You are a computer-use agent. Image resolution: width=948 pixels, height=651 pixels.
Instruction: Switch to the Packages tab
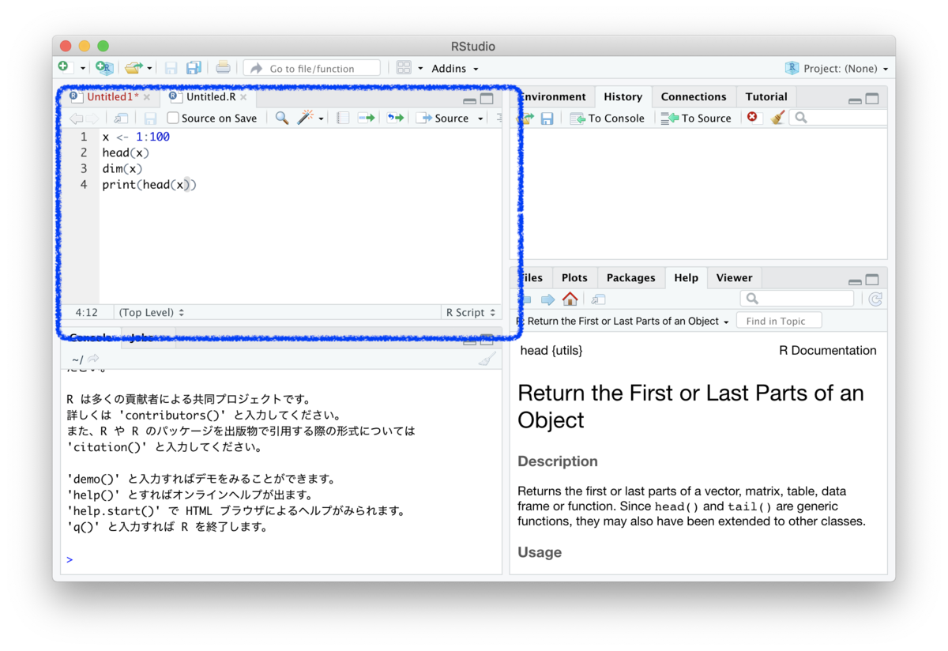point(630,278)
